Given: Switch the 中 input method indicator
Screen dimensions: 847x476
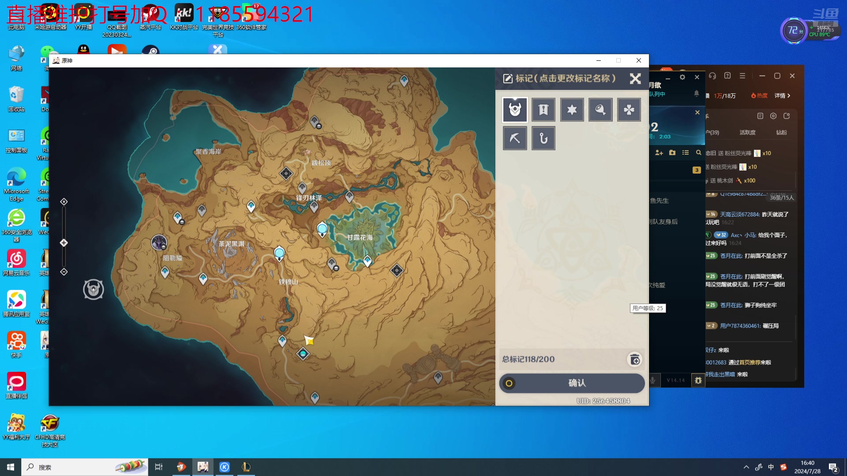Looking at the screenshot, I should (771, 467).
